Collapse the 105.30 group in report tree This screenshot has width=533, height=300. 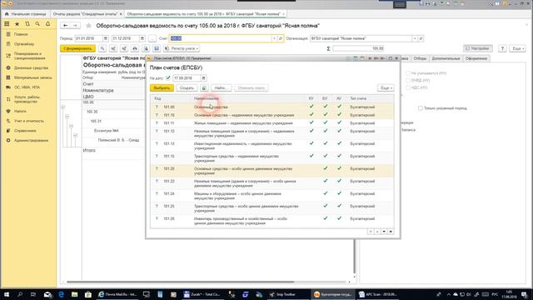click(67, 117)
